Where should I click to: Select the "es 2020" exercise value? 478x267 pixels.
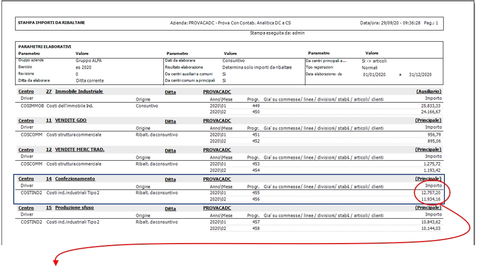click(83, 67)
